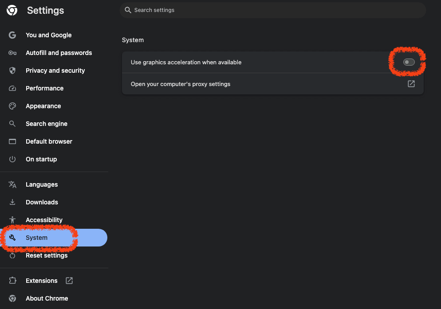Open About Chrome page
The height and width of the screenshot is (309, 441).
coord(47,298)
